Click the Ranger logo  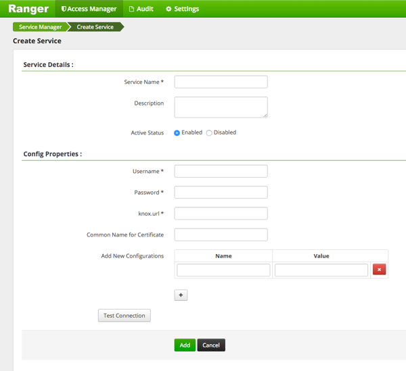(x=28, y=9)
